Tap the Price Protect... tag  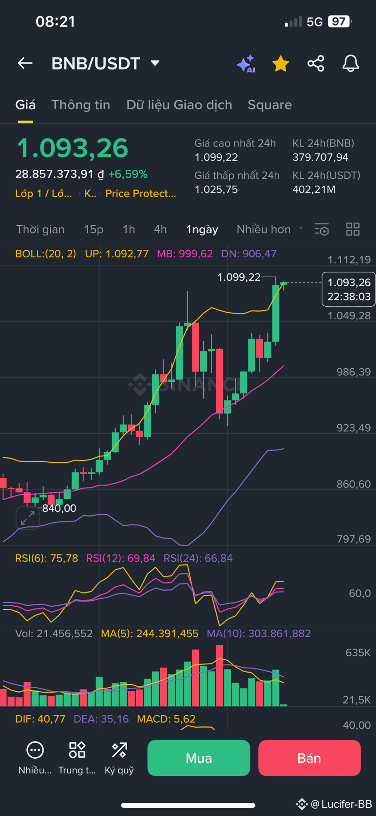pos(141,193)
